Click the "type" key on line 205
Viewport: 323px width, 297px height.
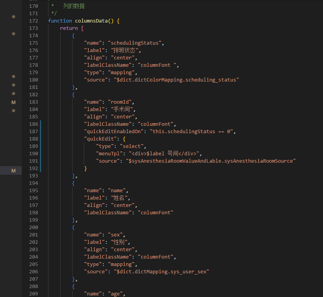pyautogui.click(x=93, y=264)
